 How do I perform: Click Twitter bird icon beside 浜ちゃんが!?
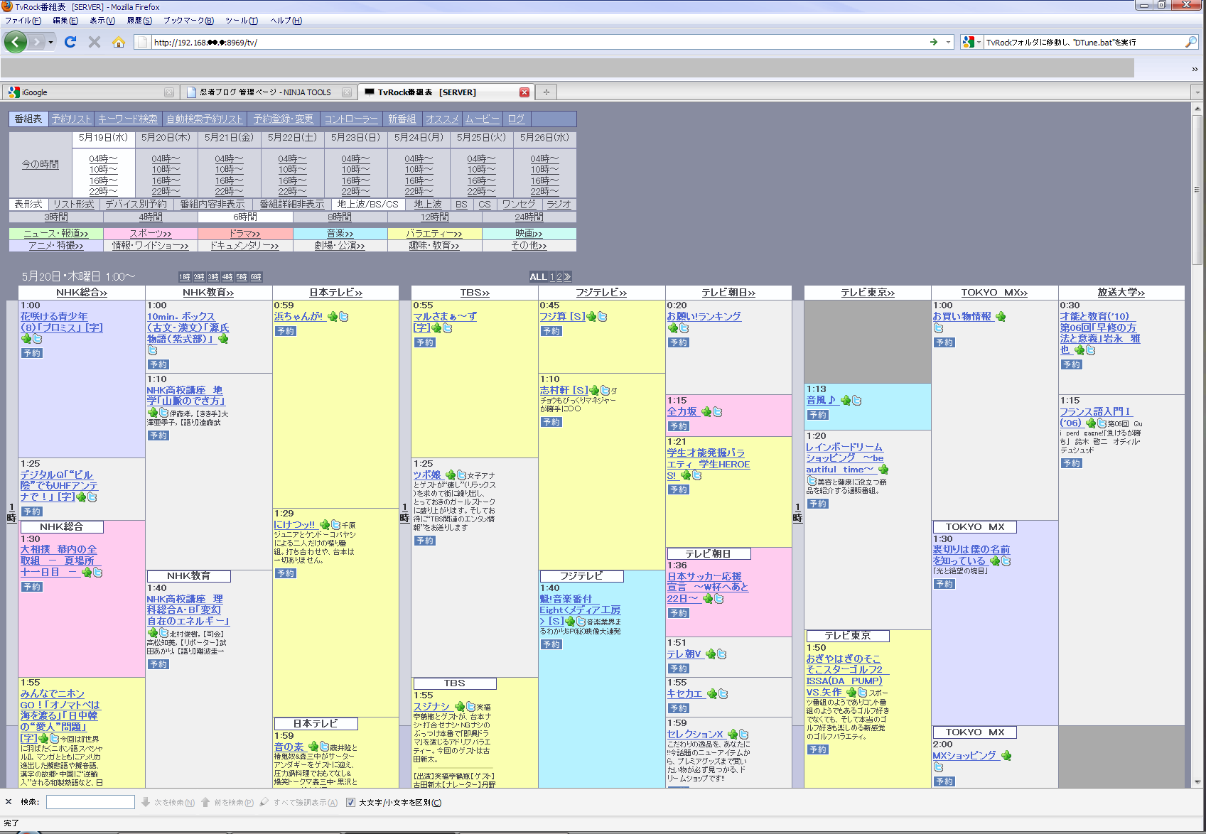[x=344, y=316]
